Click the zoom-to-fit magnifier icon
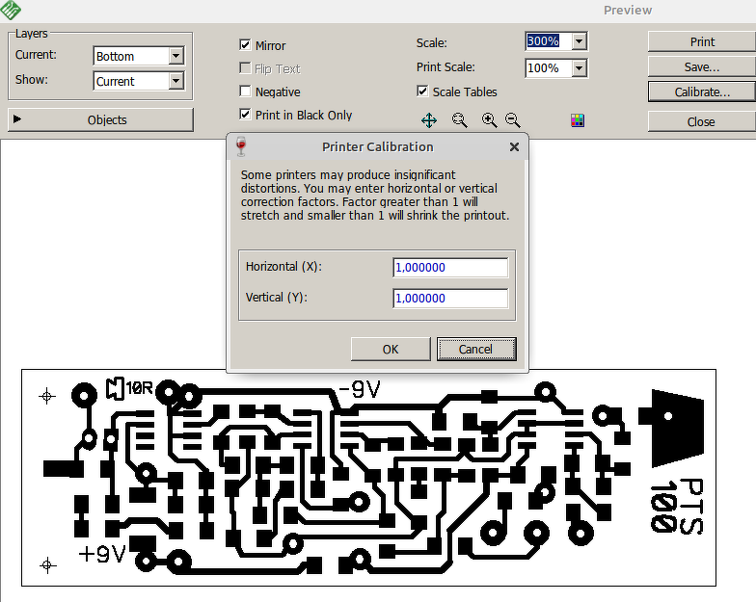This screenshot has width=756, height=602. point(459,120)
